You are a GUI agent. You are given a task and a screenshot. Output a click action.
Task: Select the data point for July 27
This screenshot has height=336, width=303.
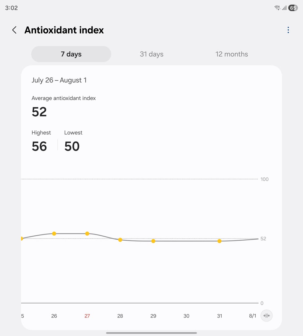click(87, 234)
